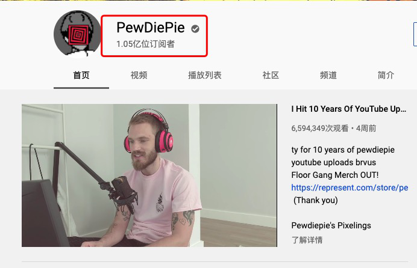Click the partially visible button at right edge
The width and height of the screenshot is (417, 268).
point(415,34)
